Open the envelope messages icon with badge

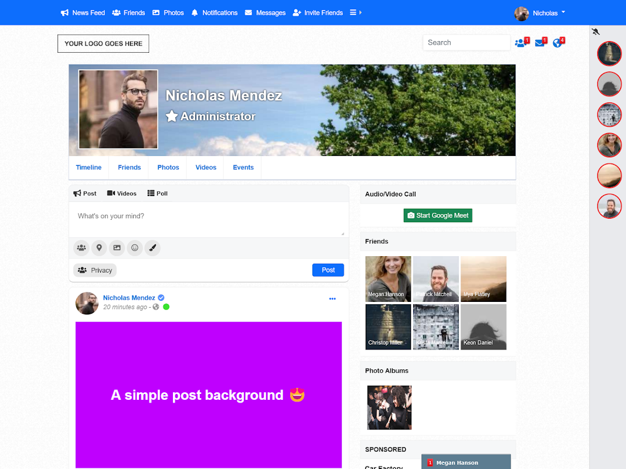coord(541,42)
